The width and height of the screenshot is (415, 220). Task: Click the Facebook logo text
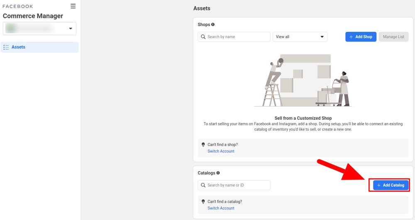coord(18,6)
